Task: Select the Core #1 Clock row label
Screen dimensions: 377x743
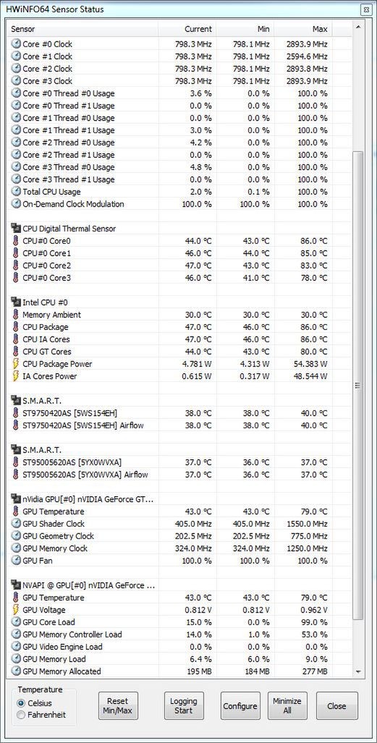Action: click(x=48, y=56)
